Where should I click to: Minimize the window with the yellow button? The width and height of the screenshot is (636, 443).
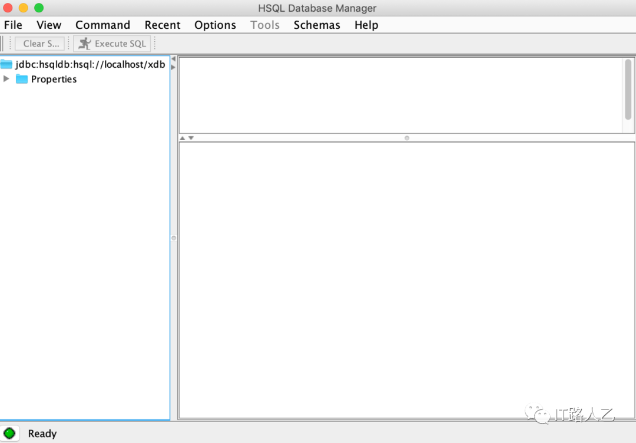(23, 8)
